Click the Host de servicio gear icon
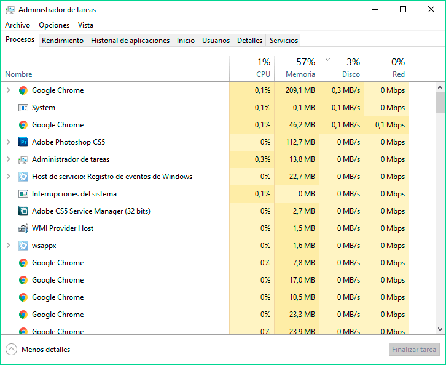The height and width of the screenshot is (365, 446). point(23,177)
